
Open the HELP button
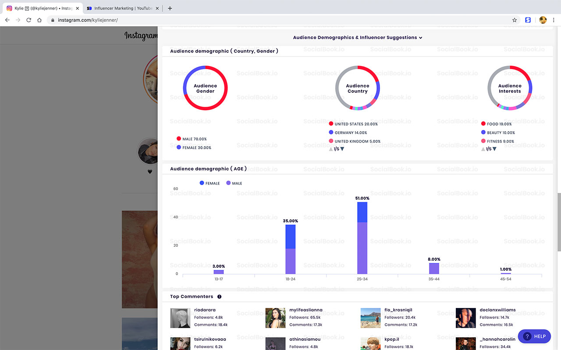[x=534, y=336]
